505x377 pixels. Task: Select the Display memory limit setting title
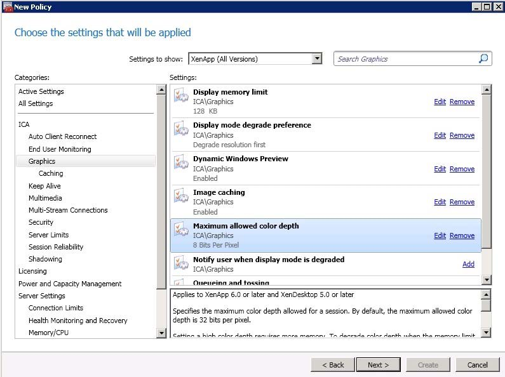point(231,92)
